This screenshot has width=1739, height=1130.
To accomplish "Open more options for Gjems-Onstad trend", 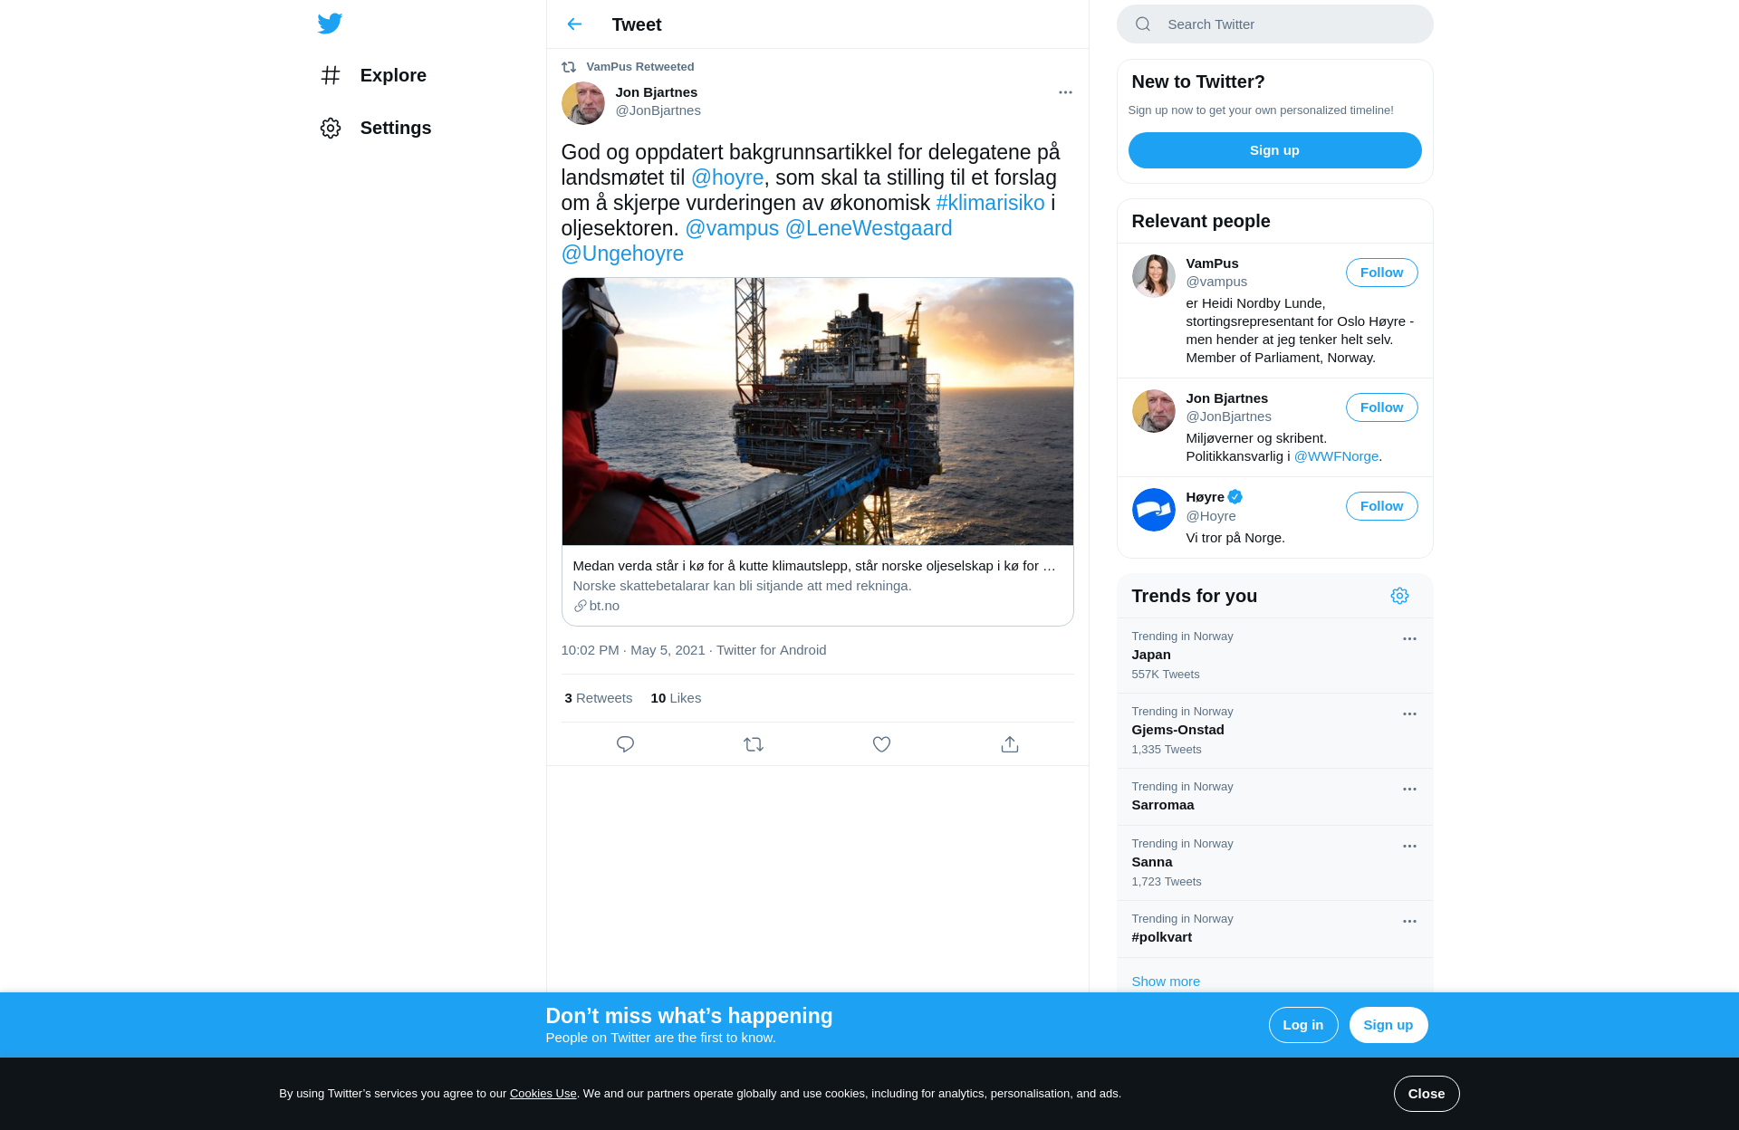I will click(1409, 714).
